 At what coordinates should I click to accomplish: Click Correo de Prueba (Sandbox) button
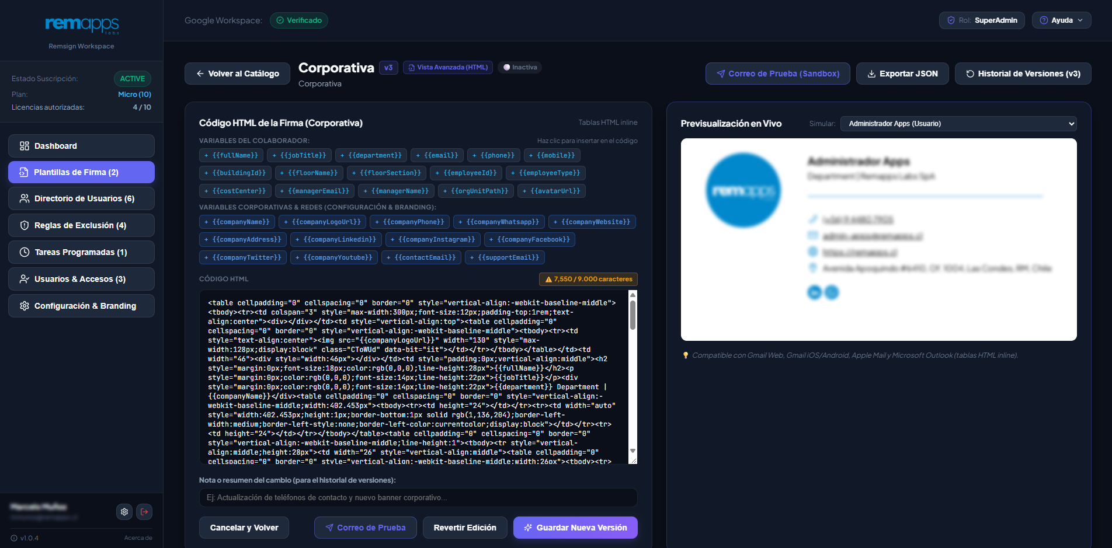pos(777,74)
